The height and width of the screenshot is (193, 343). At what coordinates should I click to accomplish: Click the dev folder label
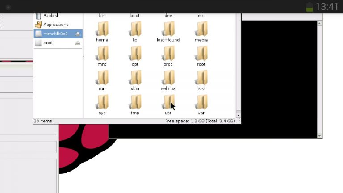pos(168,16)
